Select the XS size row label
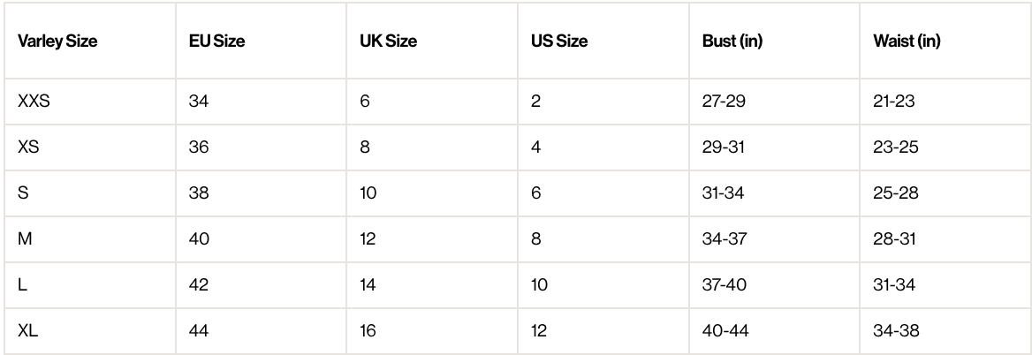Image resolution: width=1032 pixels, height=355 pixels. (x=28, y=147)
